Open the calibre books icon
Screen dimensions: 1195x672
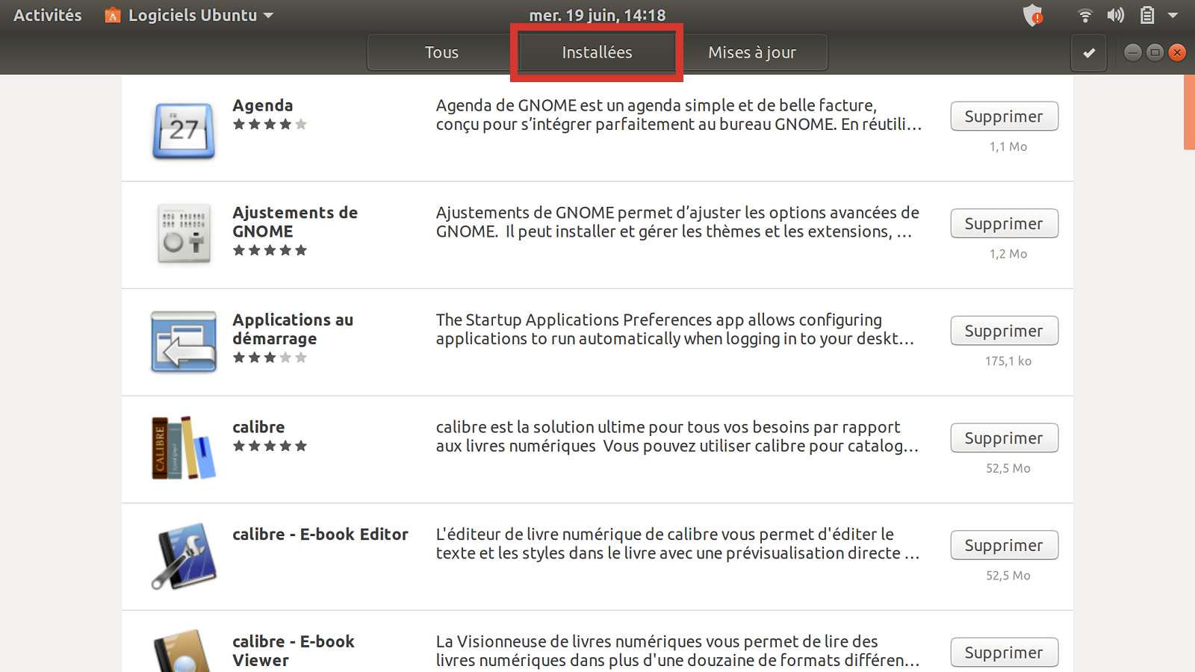[x=184, y=448]
